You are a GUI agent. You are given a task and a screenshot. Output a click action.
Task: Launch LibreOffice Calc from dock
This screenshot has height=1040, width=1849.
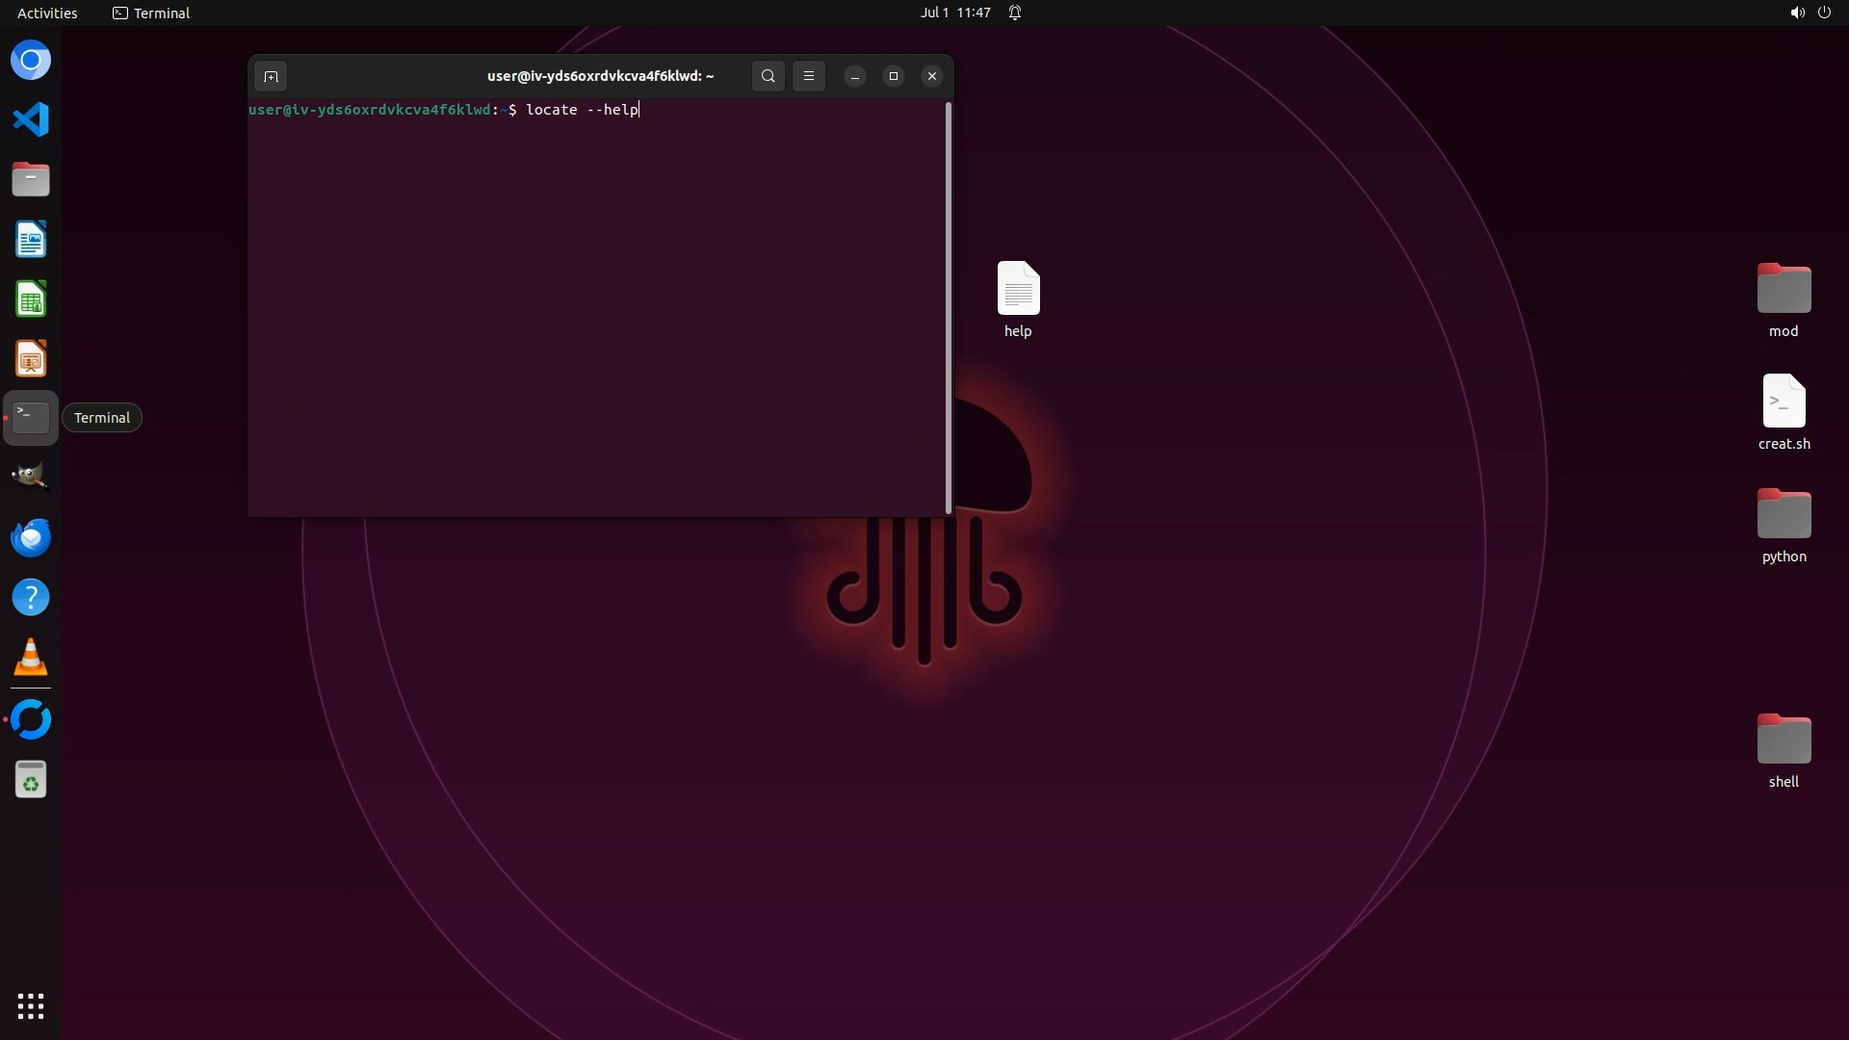point(31,299)
